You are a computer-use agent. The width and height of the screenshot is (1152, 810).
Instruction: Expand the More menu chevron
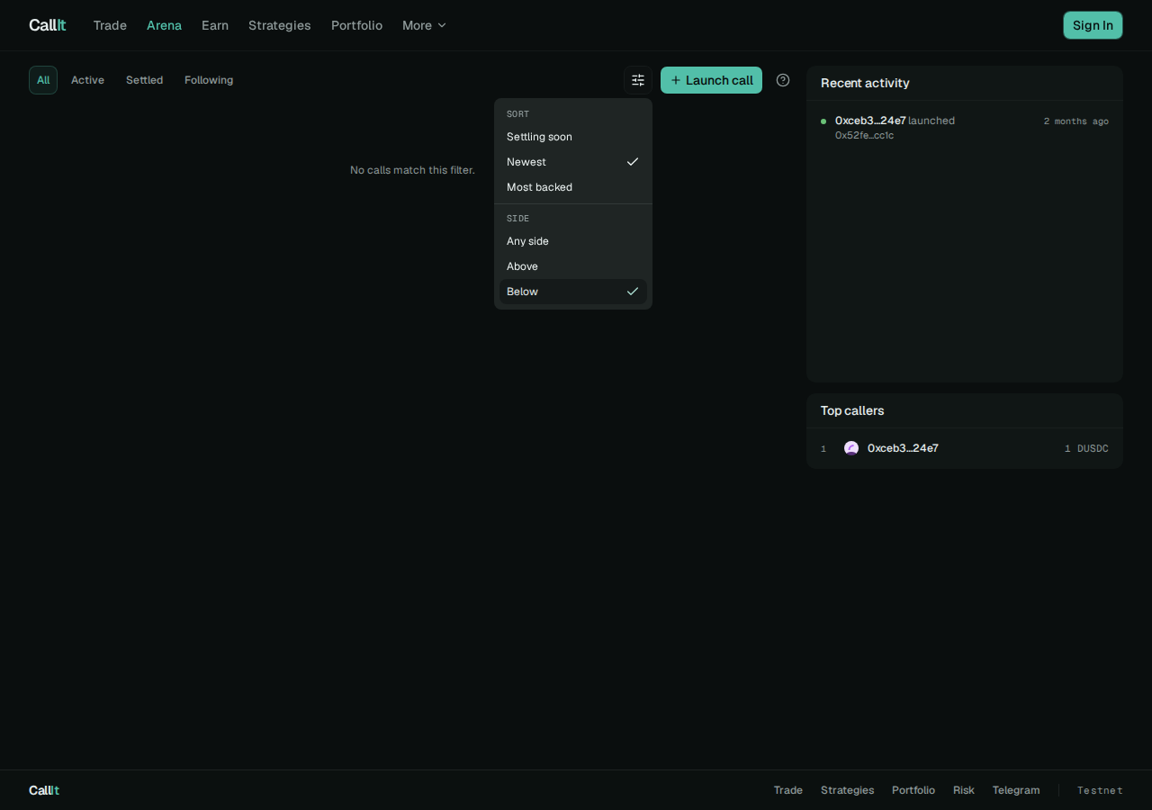click(x=442, y=25)
